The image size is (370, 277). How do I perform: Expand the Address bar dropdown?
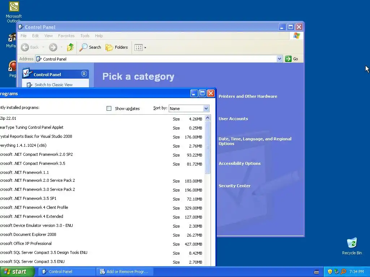(x=279, y=59)
